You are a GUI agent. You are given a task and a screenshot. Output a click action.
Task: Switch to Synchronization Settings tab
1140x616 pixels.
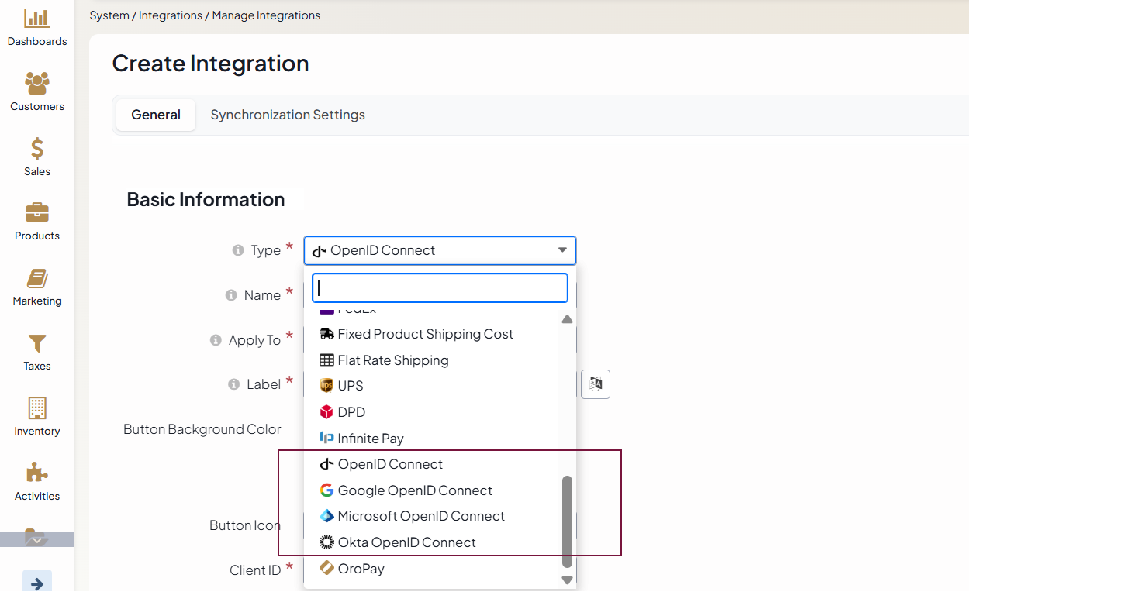click(287, 115)
